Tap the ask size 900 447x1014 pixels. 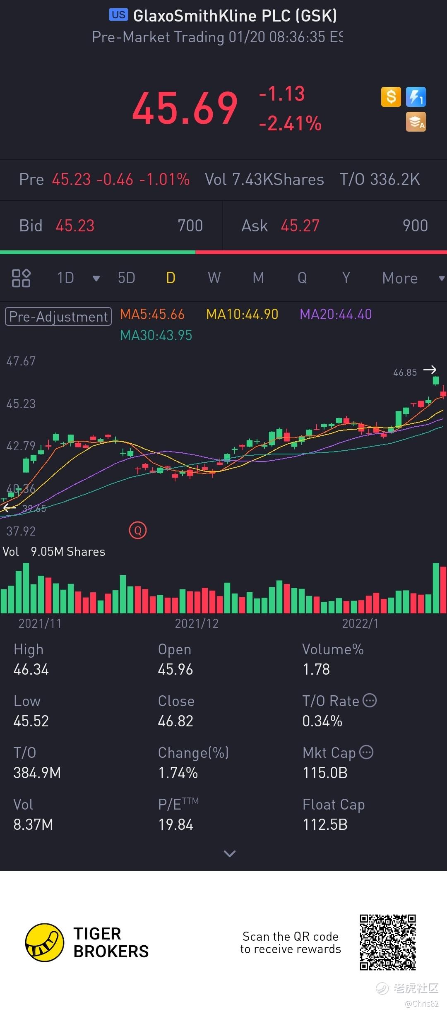click(x=416, y=226)
